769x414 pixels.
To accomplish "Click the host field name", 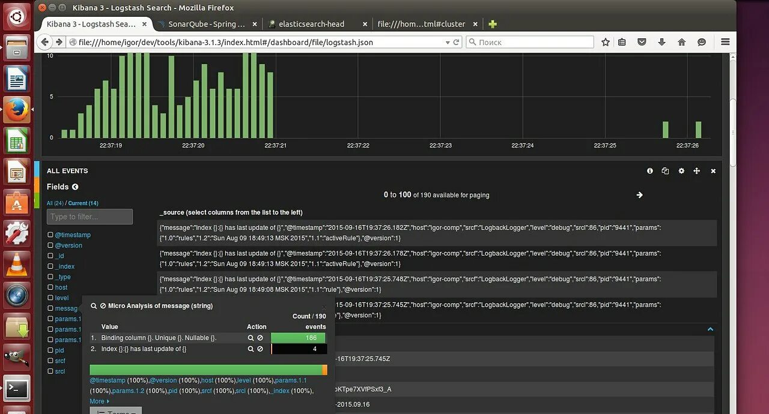I will tap(61, 287).
